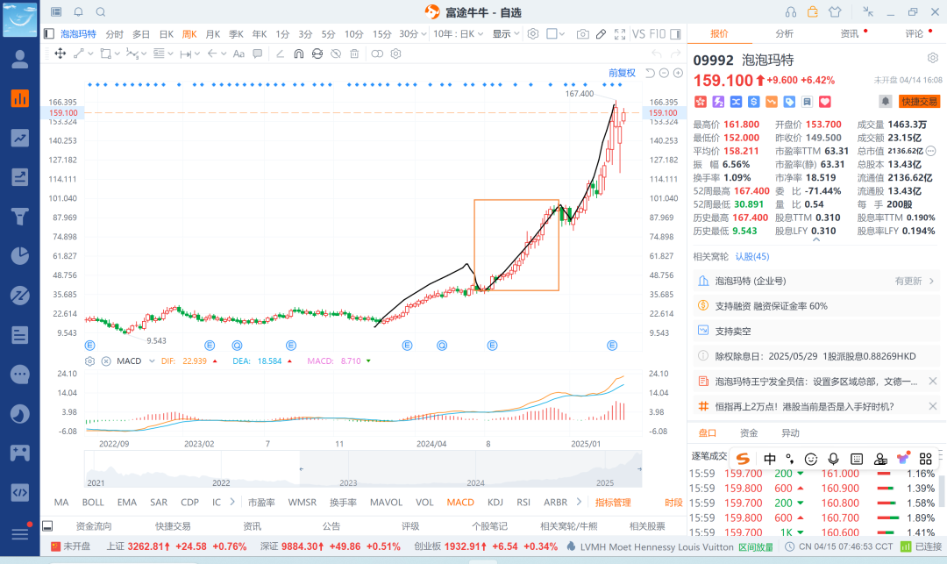The width and height of the screenshot is (947, 564).
Task: Expand the 30分 interval dropdown
Action: (424, 34)
